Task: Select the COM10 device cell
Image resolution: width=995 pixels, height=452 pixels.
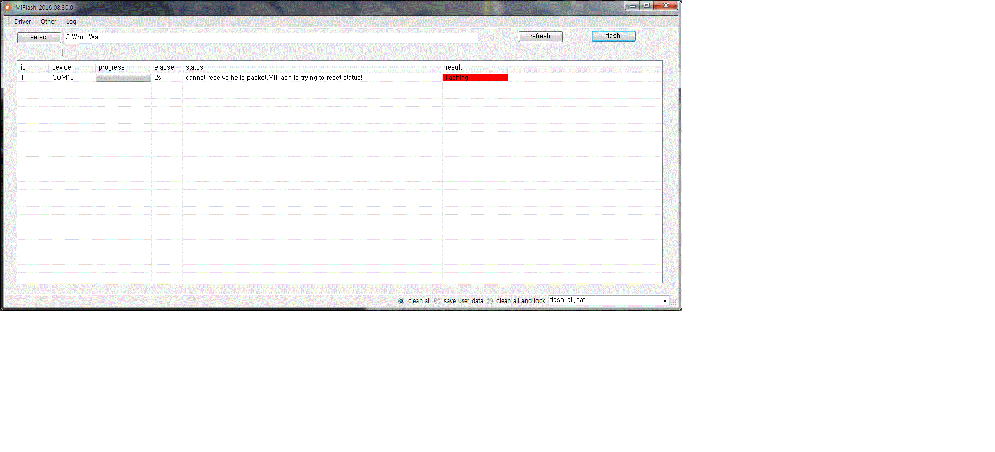Action: click(x=72, y=78)
